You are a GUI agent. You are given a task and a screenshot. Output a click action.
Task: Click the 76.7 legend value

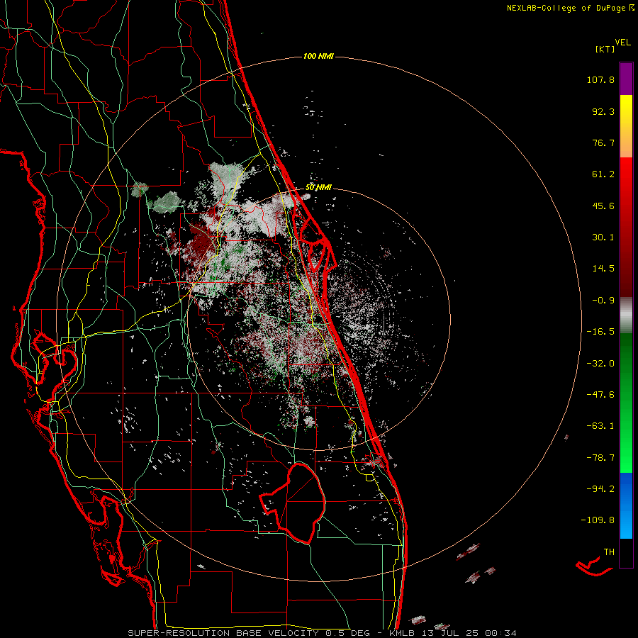click(x=603, y=142)
